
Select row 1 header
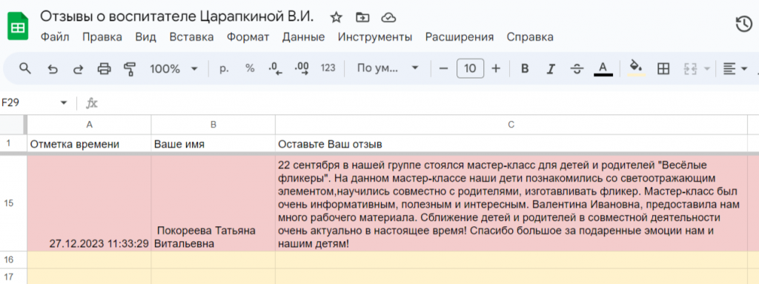click(x=13, y=143)
